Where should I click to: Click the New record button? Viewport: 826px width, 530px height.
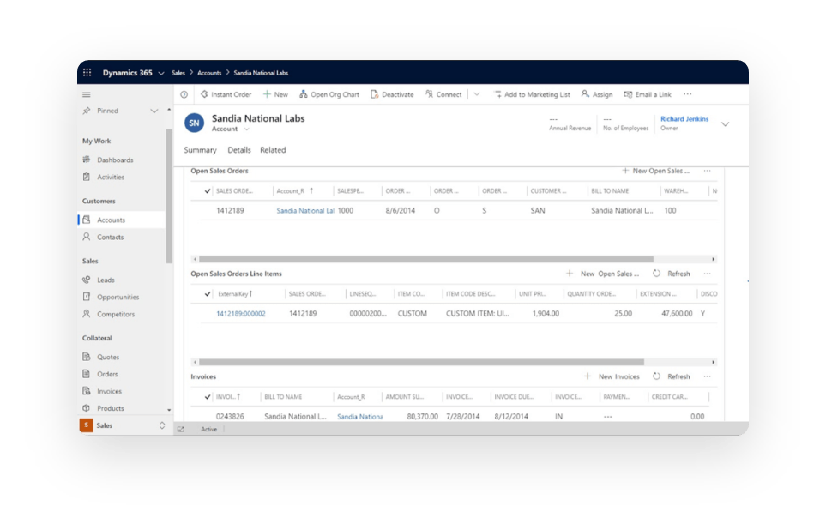275,94
